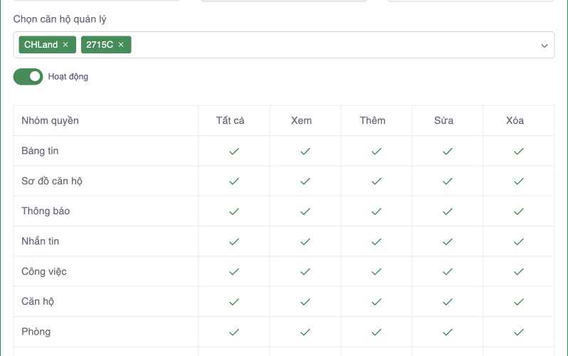Toggle Tất cả checkmark for Bảng tin
The width and height of the screenshot is (568, 356).
tap(233, 151)
